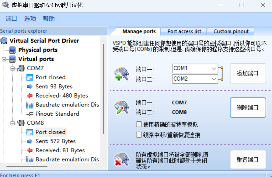
Task: Select Pinout: Standard row
Action: [x=57, y=114]
